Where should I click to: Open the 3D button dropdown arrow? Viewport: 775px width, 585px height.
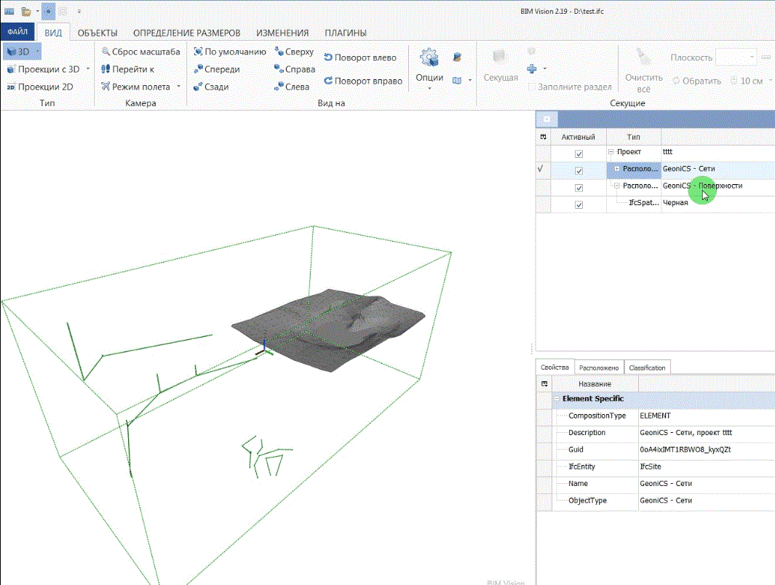(x=37, y=52)
